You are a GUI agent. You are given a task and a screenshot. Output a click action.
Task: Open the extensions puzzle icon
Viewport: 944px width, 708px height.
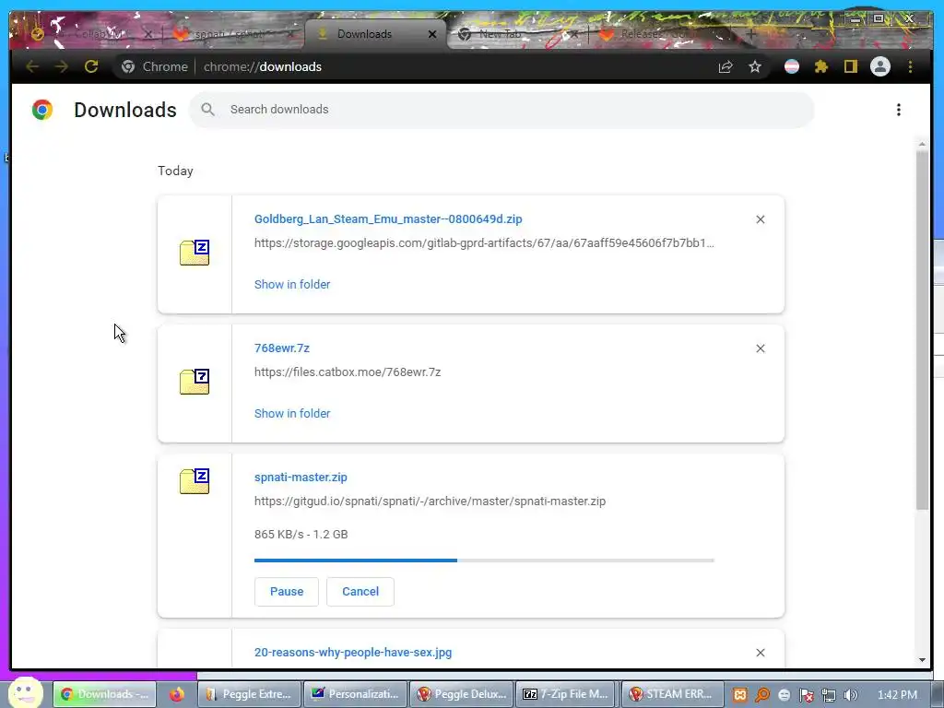pos(821,66)
